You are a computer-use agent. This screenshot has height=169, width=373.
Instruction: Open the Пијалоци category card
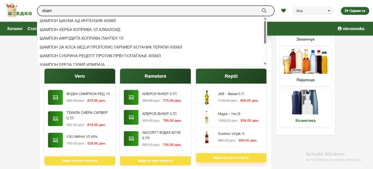pyautogui.click(x=305, y=67)
